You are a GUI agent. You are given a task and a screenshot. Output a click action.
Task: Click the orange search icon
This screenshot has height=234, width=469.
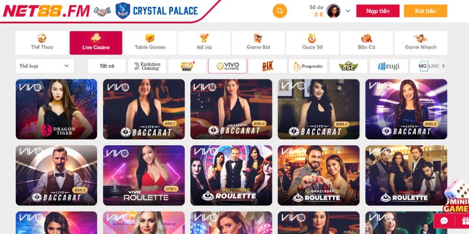point(280,11)
